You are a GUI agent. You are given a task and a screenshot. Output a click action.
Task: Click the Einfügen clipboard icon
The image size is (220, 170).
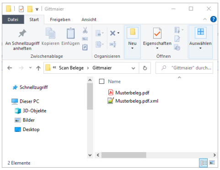(x=70, y=33)
